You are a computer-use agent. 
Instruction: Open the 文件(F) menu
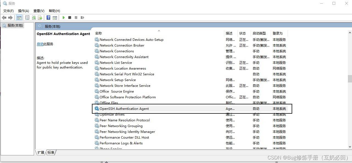9,11
